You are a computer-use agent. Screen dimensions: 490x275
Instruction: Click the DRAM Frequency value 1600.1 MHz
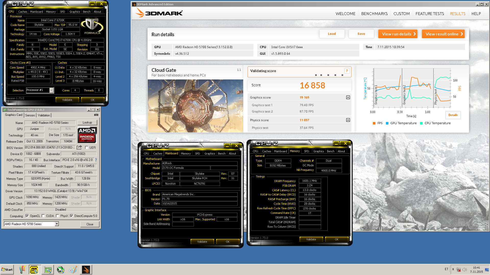(x=310, y=181)
